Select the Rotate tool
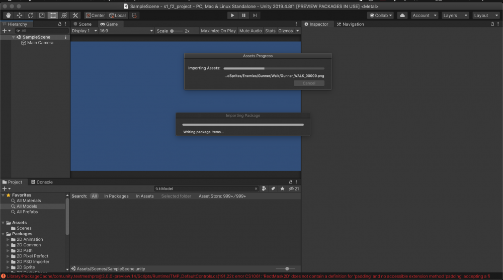This screenshot has width=503, height=280. [31, 16]
